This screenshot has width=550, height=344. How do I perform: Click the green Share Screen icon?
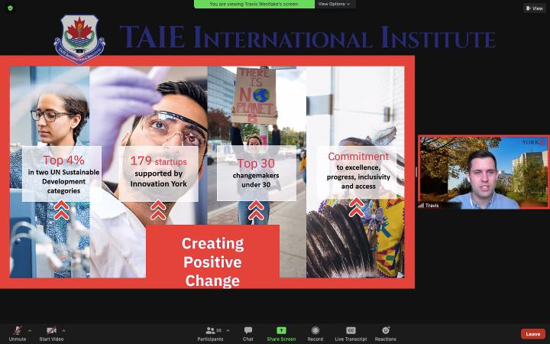[281, 330]
